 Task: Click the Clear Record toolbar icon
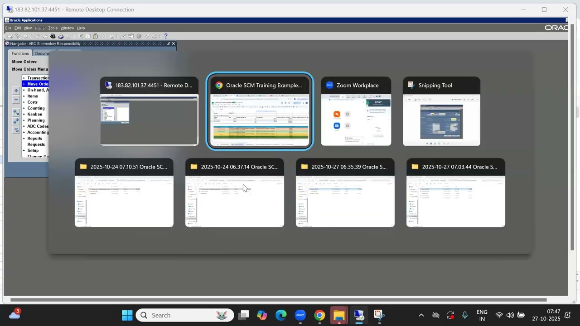[x=103, y=36]
